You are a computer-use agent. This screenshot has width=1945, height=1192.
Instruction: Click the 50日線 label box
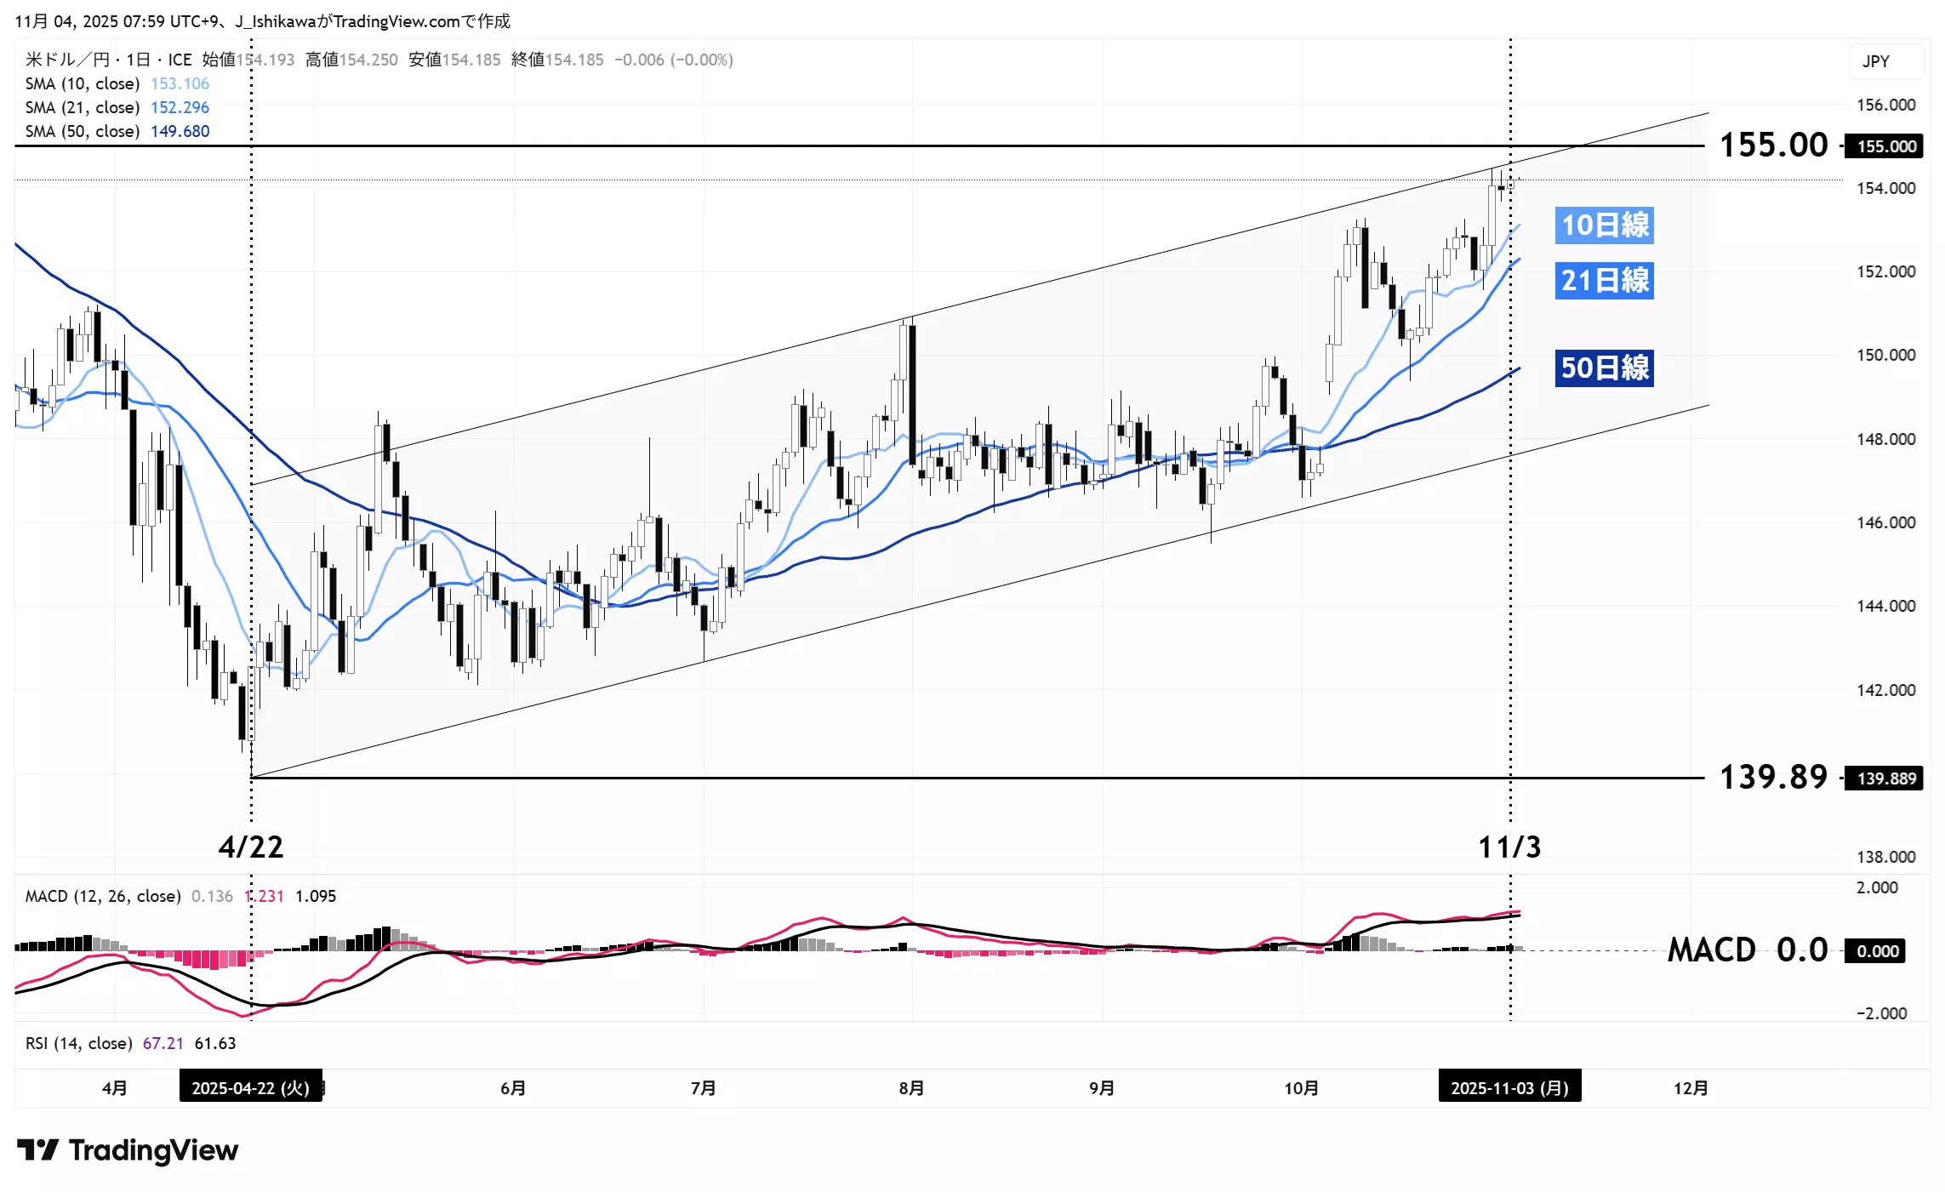(x=1605, y=368)
